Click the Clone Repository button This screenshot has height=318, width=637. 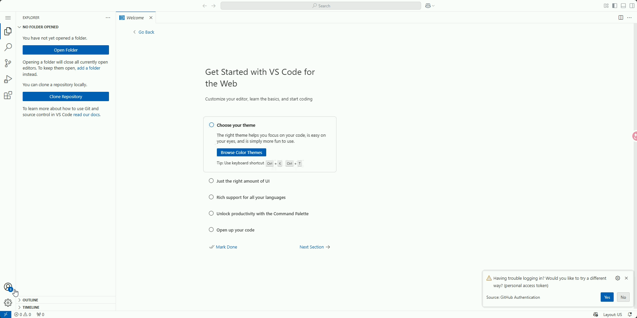66,96
